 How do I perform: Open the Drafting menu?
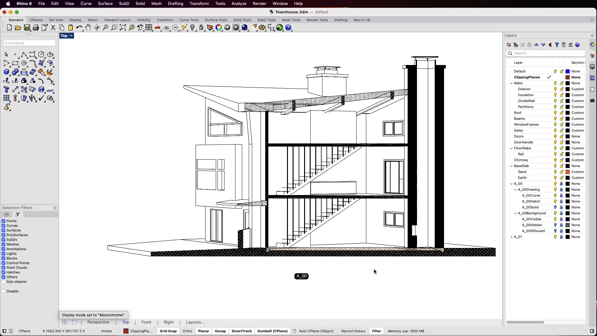pyautogui.click(x=175, y=3)
